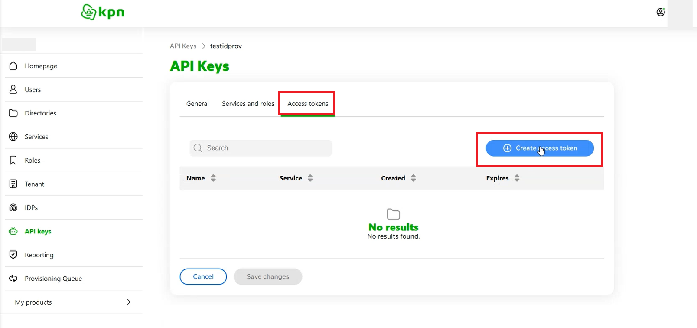Focus the Search input field

(261, 148)
